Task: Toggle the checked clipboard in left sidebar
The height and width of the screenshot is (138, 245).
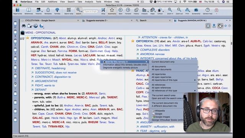Action: 15,85
